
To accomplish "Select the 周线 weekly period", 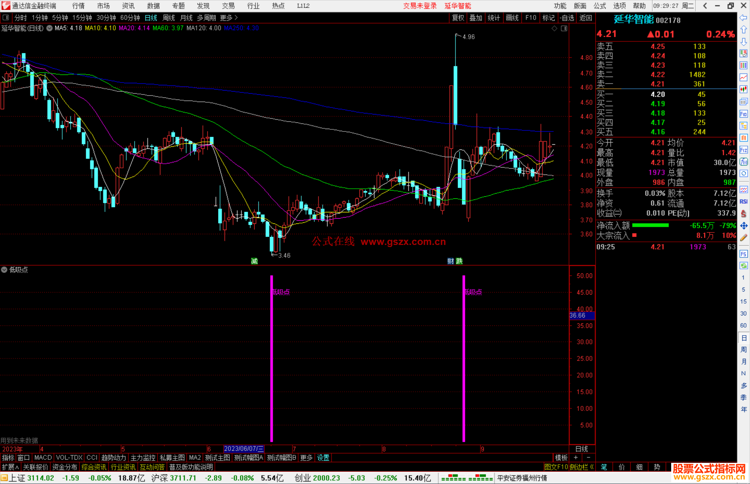I will click(x=169, y=18).
